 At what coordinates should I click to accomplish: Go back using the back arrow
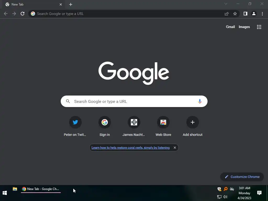pos(6,14)
